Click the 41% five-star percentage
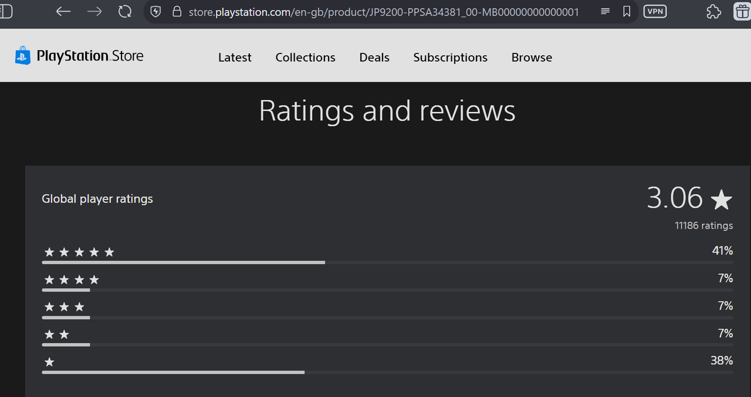The image size is (751, 397). [x=722, y=251]
